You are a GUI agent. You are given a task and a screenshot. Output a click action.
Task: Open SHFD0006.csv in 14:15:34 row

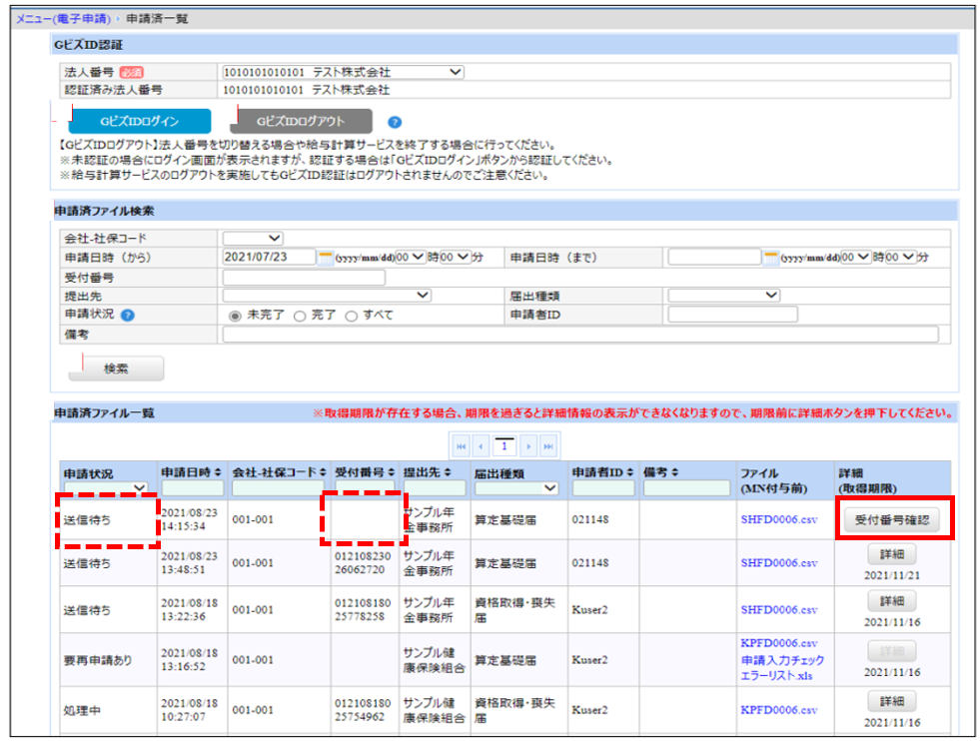coord(779,519)
